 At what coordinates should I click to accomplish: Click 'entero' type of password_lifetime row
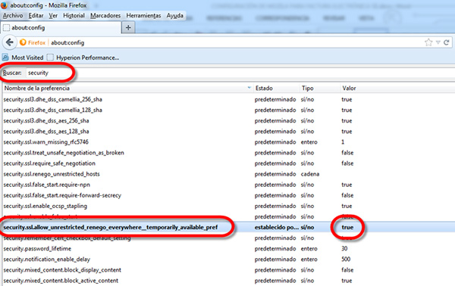[309, 249]
